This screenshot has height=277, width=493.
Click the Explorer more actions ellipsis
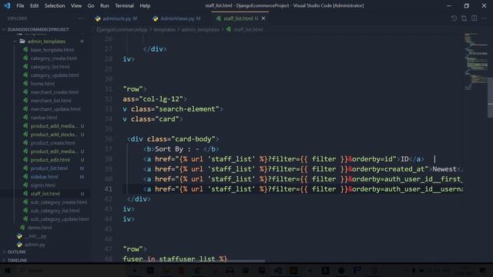tap(82, 18)
